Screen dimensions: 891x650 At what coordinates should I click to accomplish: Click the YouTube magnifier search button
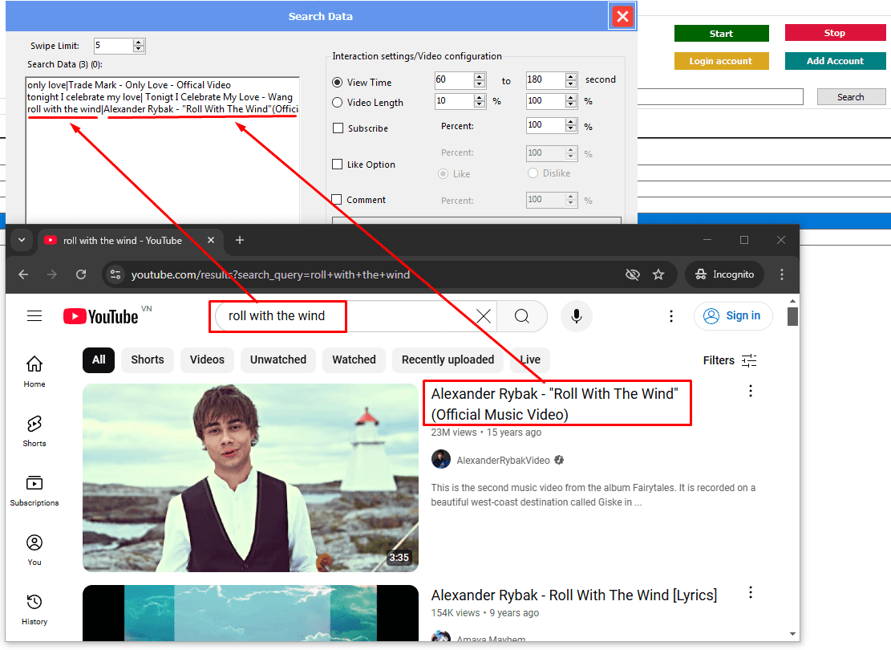tap(521, 315)
